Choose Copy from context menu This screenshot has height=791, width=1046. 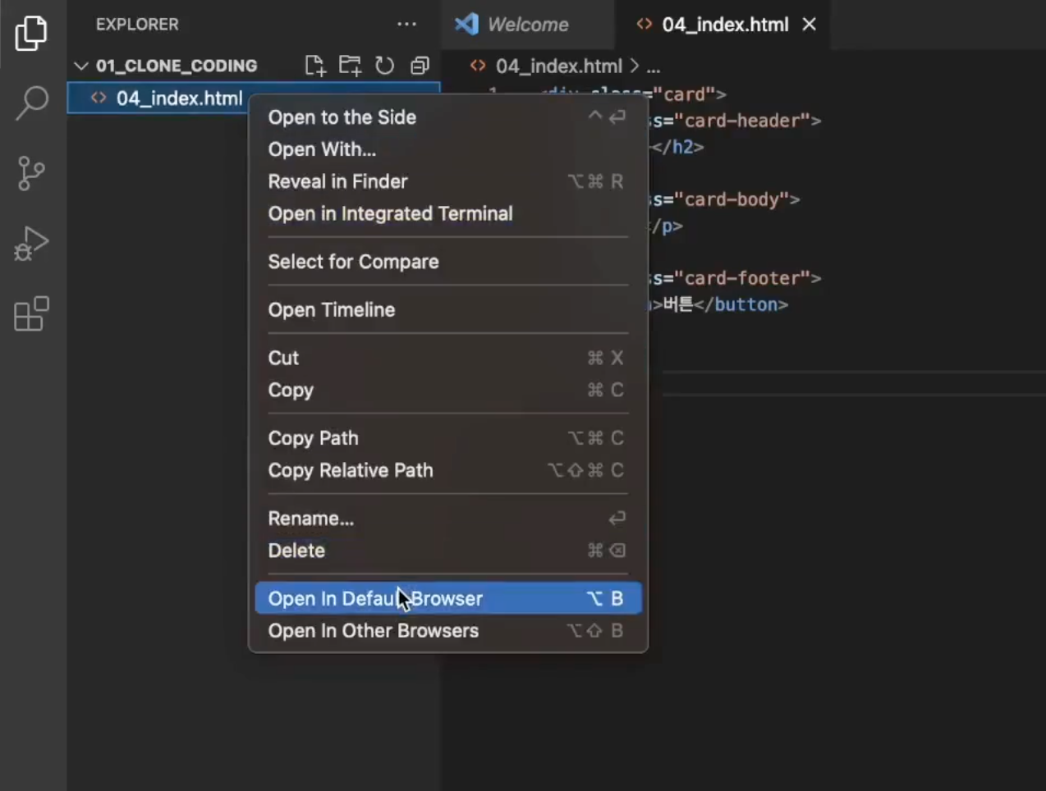[x=448, y=390]
